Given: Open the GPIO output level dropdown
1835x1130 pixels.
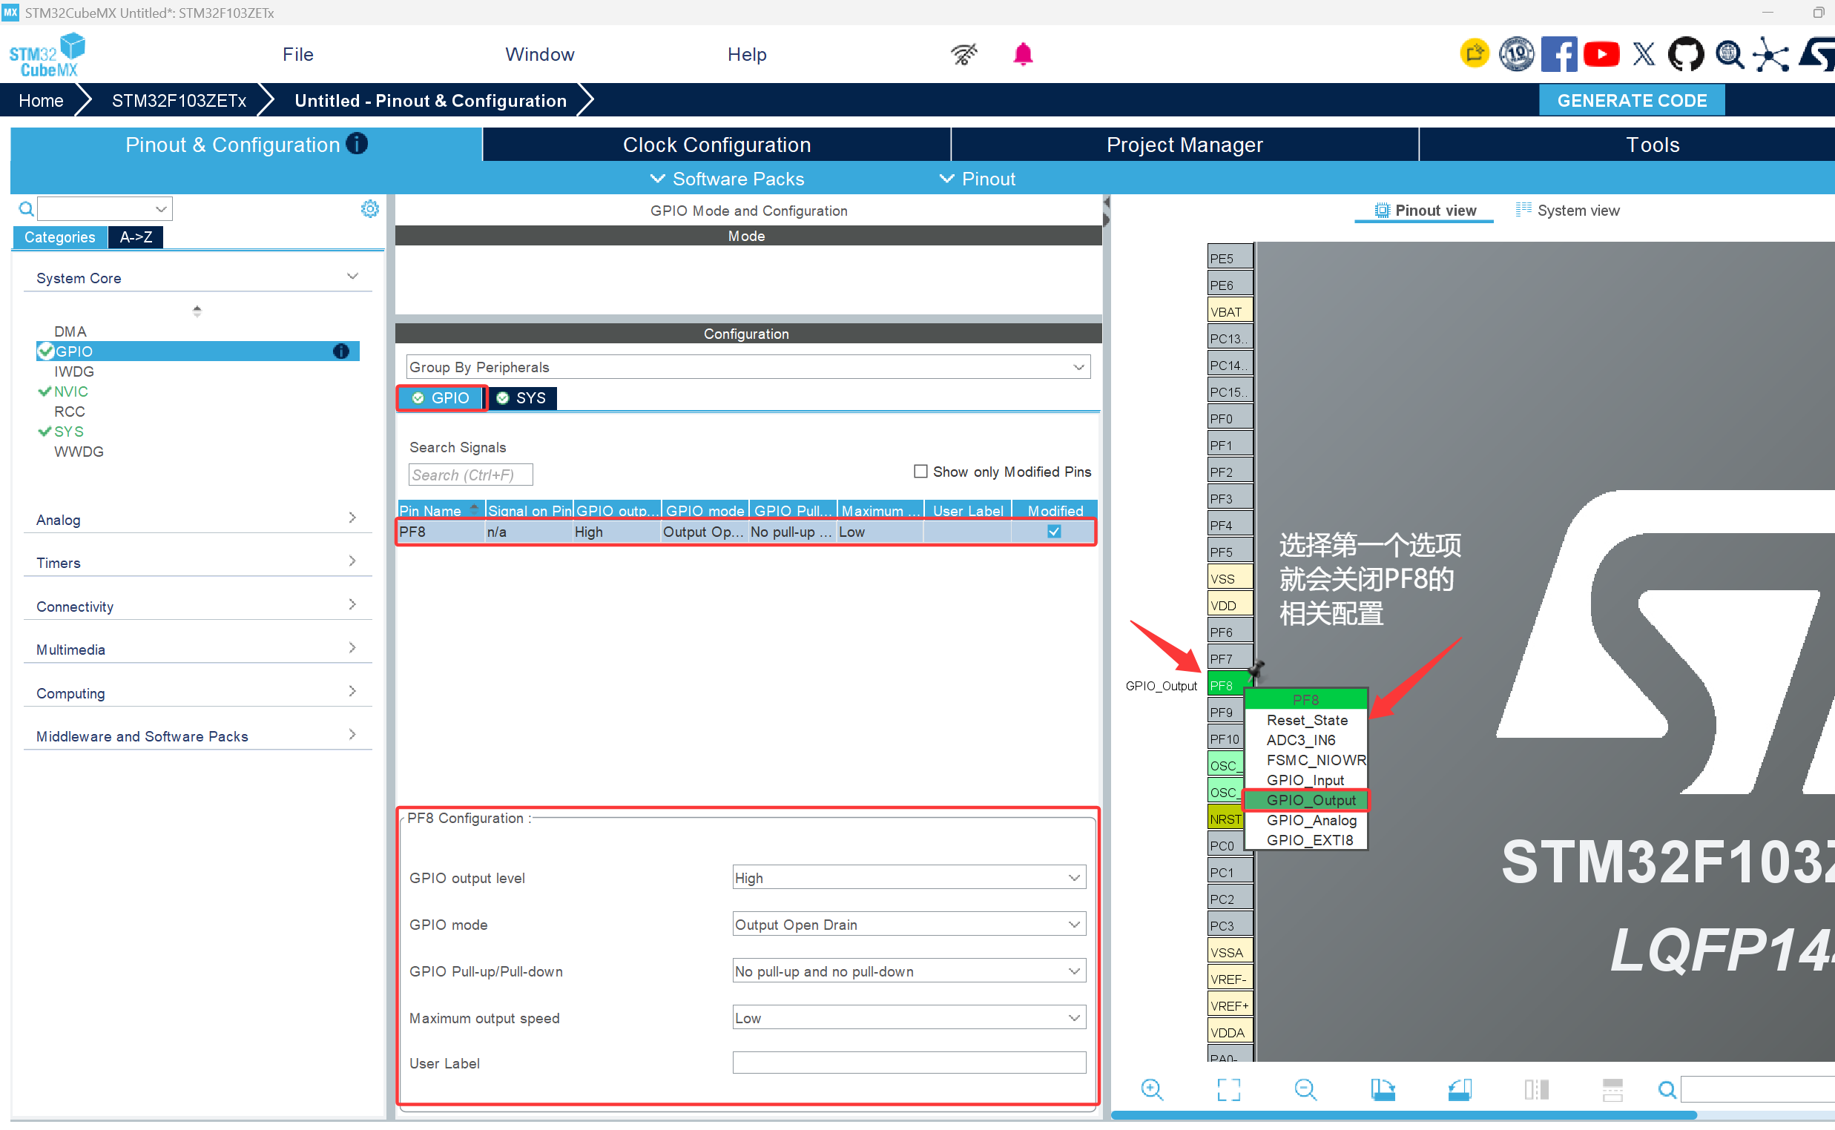Looking at the screenshot, I should [x=908, y=878].
